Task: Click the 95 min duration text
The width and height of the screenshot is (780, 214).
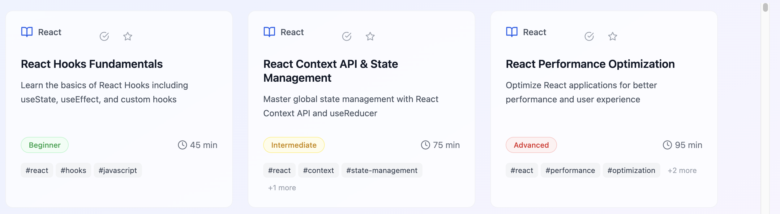Action: tap(688, 145)
